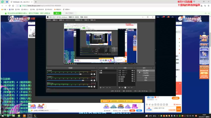Image resolution: width=211 pixels, height=118 pixels.
Task: Remove selected source with minus icon
Action: click(x=122, y=88)
